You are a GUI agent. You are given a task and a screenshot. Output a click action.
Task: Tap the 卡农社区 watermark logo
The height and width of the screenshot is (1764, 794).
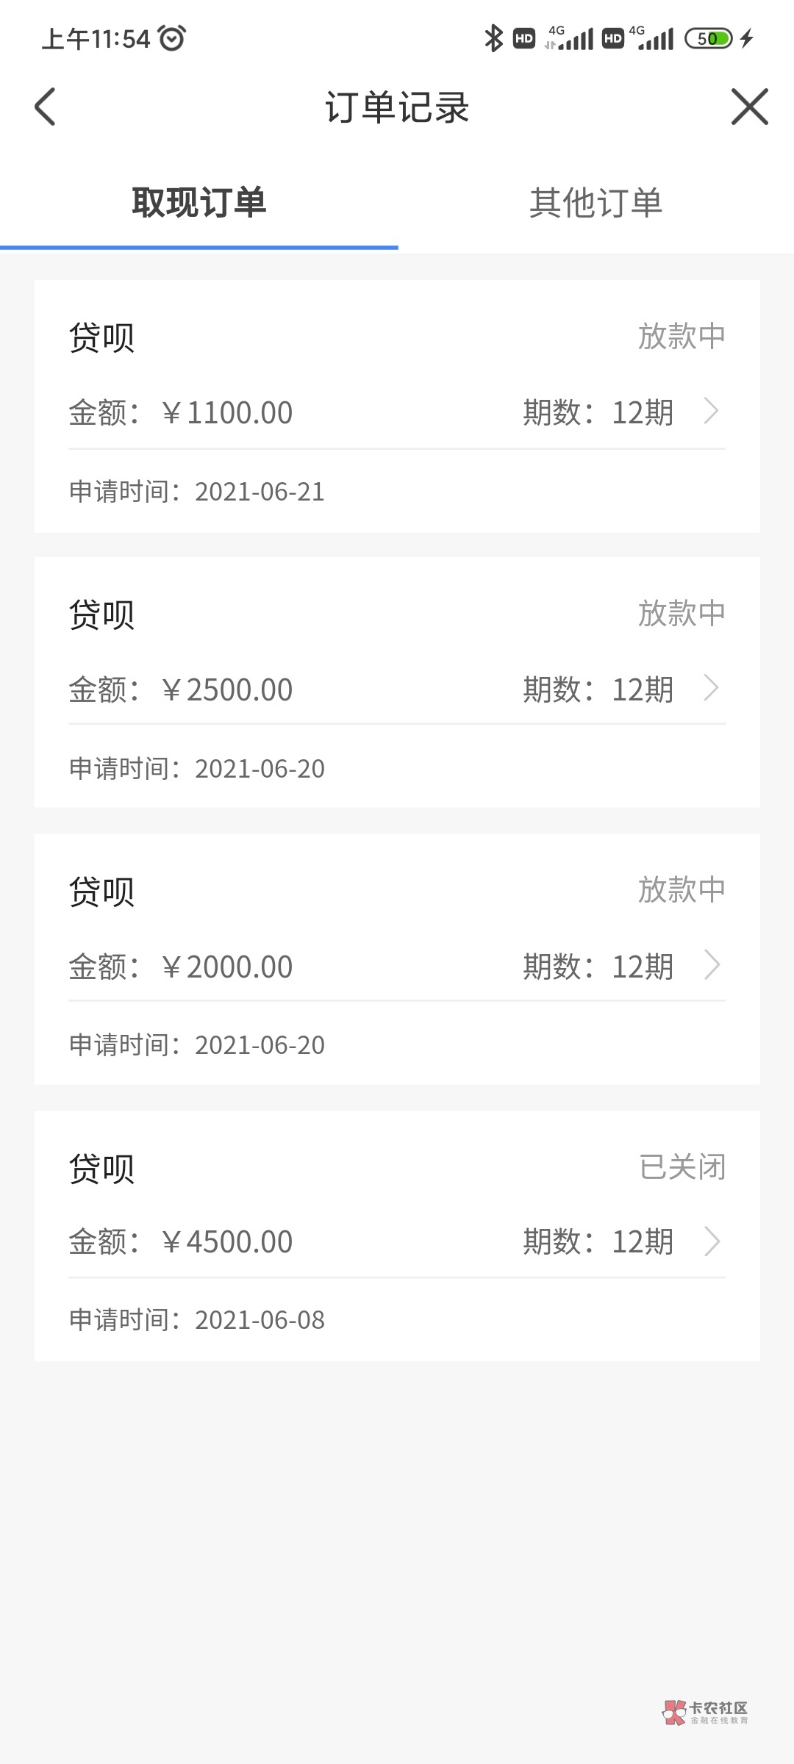click(705, 1712)
